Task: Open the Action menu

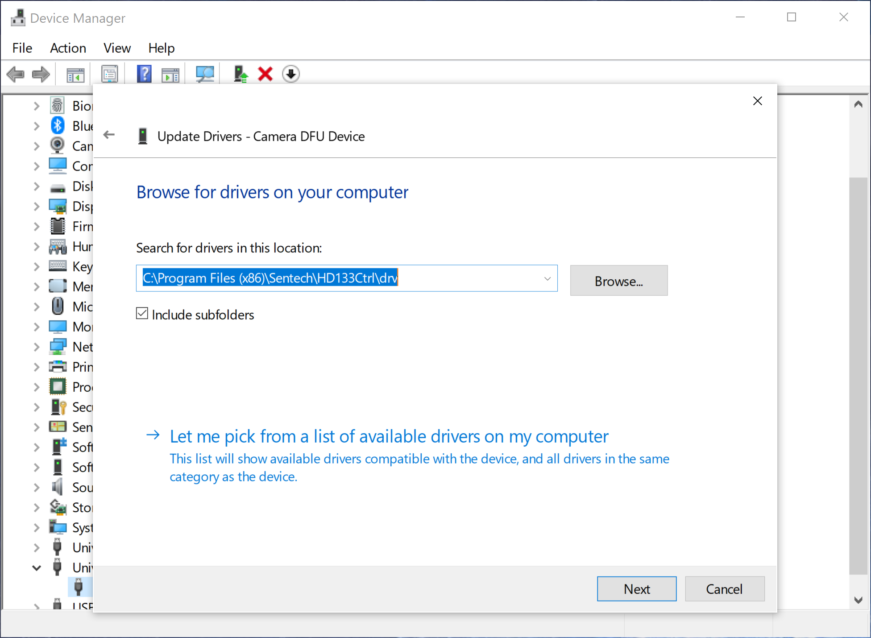Action: click(68, 48)
